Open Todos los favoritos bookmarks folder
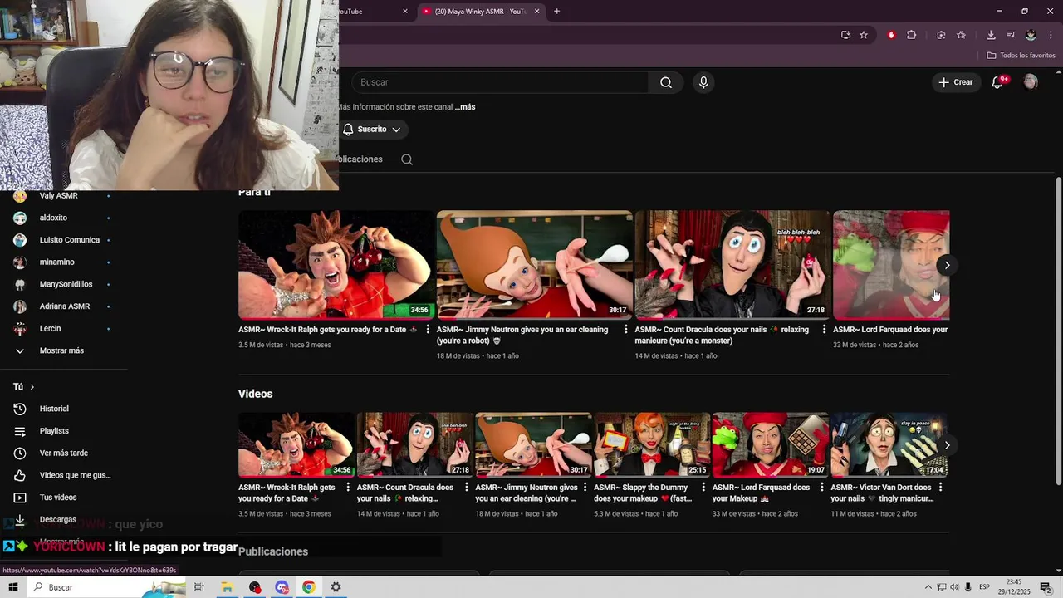The height and width of the screenshot is (598, 1063). [1021, 56]
